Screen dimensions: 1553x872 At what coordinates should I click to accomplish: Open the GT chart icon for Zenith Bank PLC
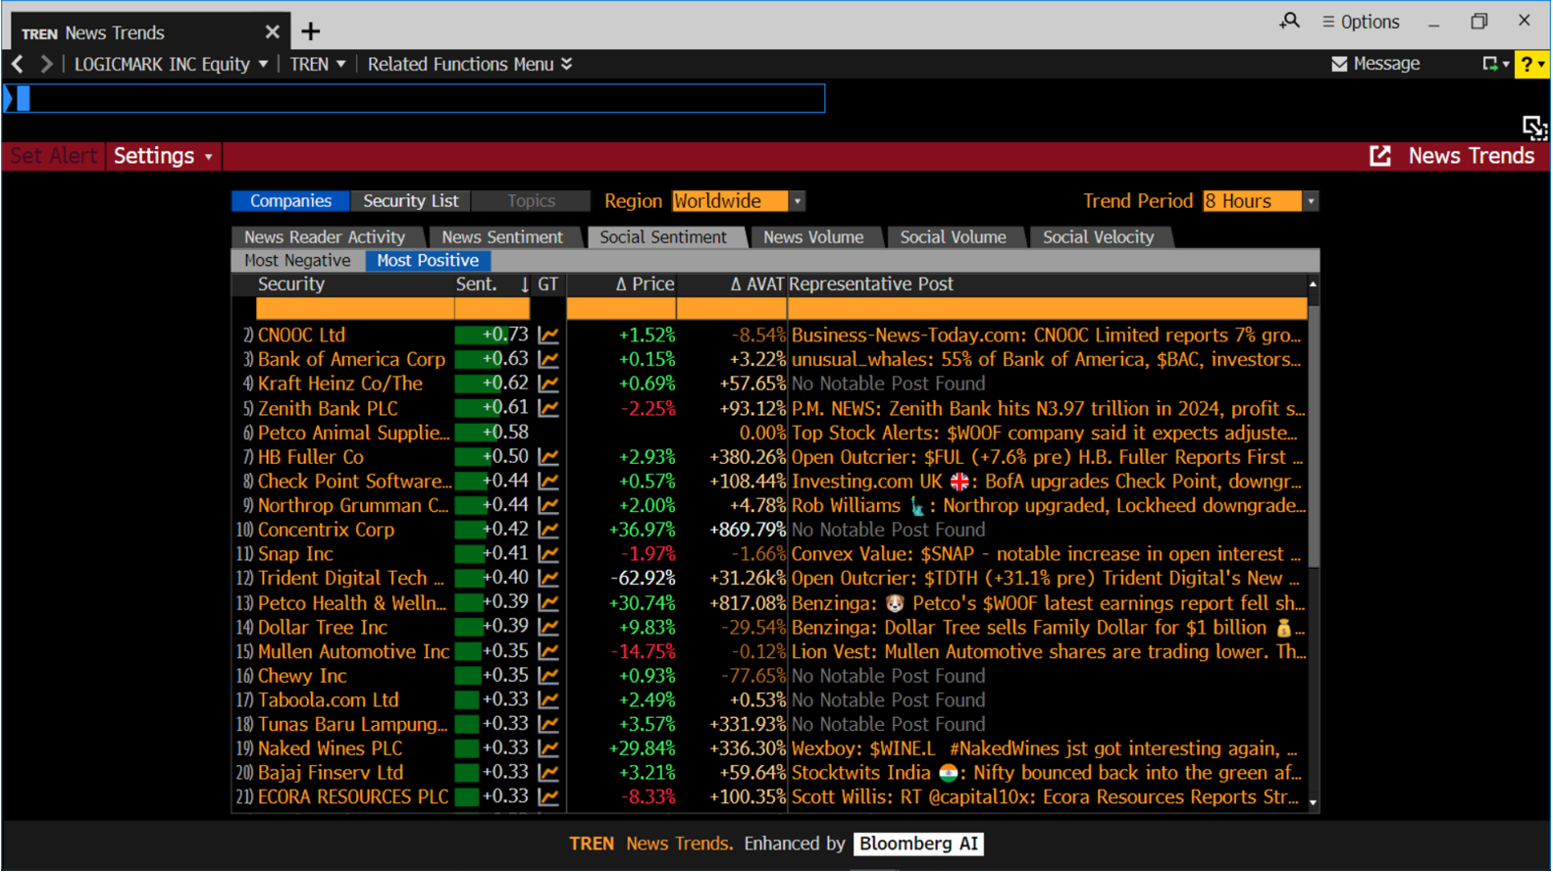(x=548, y=408)
